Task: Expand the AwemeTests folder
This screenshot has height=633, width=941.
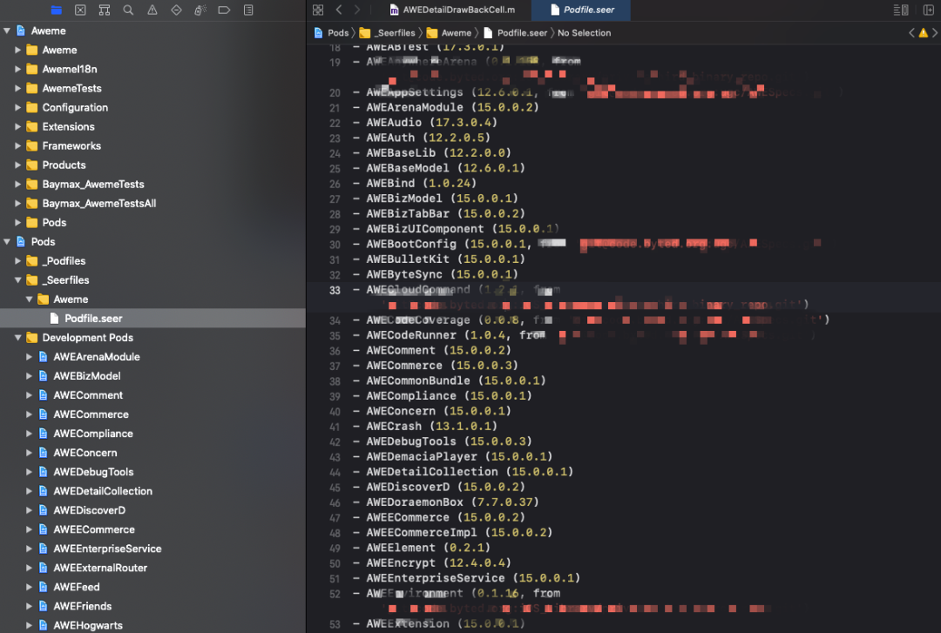Action: coord(18,88)
